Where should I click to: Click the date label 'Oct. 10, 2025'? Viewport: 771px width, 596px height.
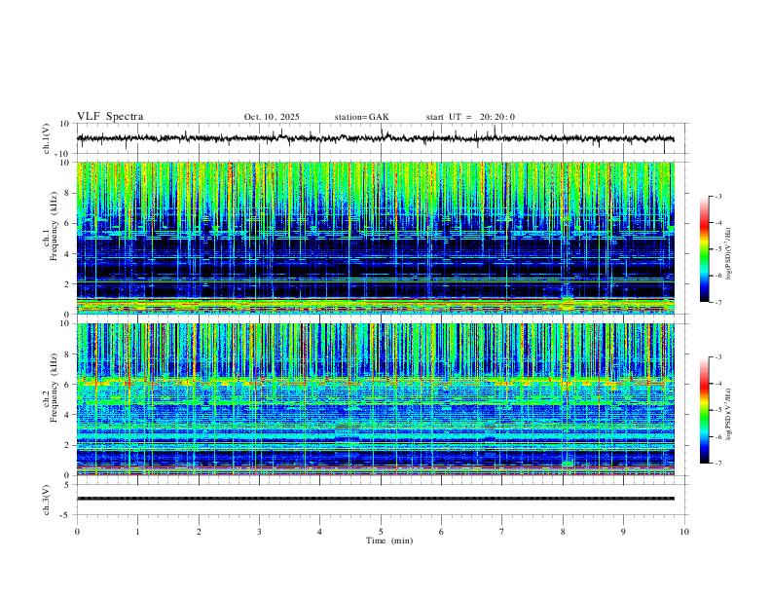click(x=272, y=117)
